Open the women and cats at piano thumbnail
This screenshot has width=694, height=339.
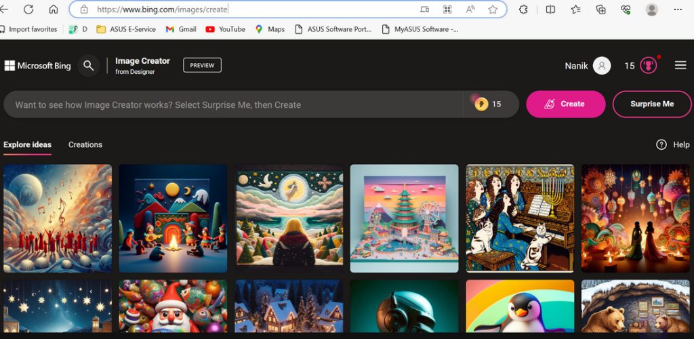(x=520, y=218)
